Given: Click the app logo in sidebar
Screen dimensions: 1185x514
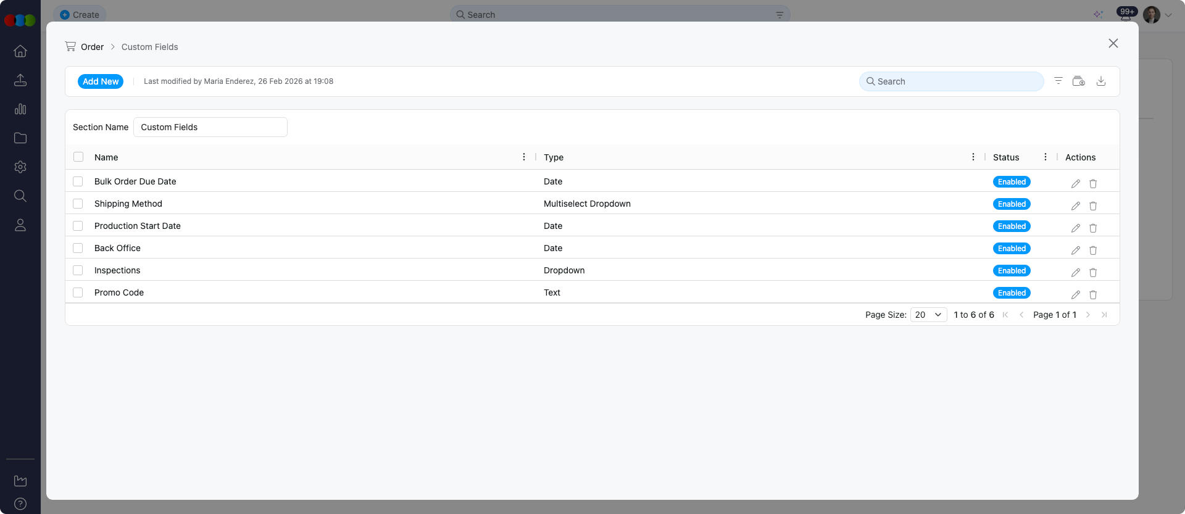Looking at the screenshot, I should coord(20,20).
